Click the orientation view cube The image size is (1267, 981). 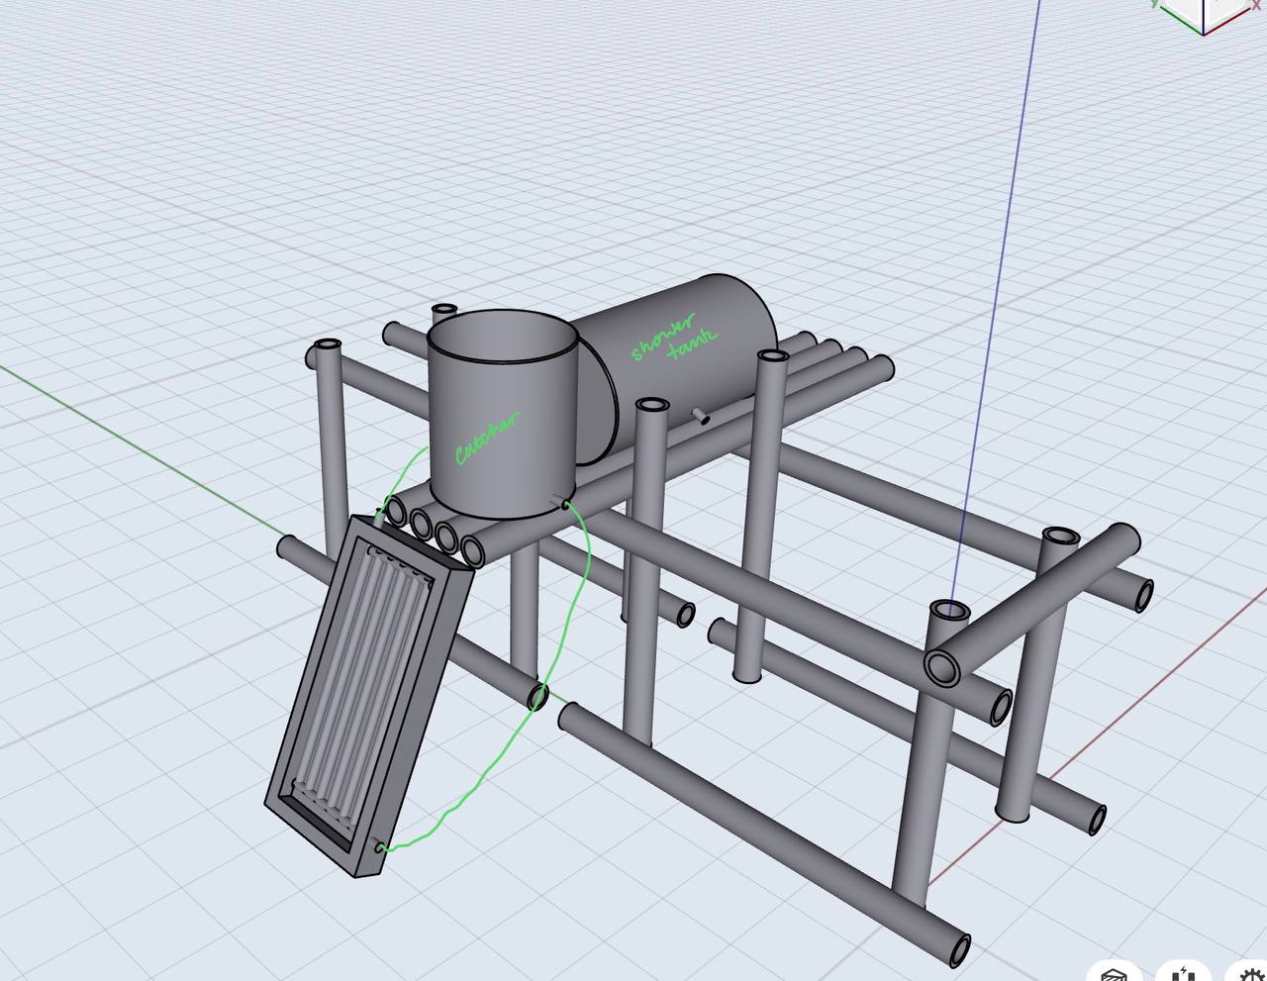[1206, 12]
